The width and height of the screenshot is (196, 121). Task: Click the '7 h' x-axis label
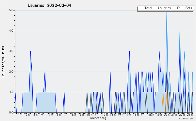[x=66, y=114]
